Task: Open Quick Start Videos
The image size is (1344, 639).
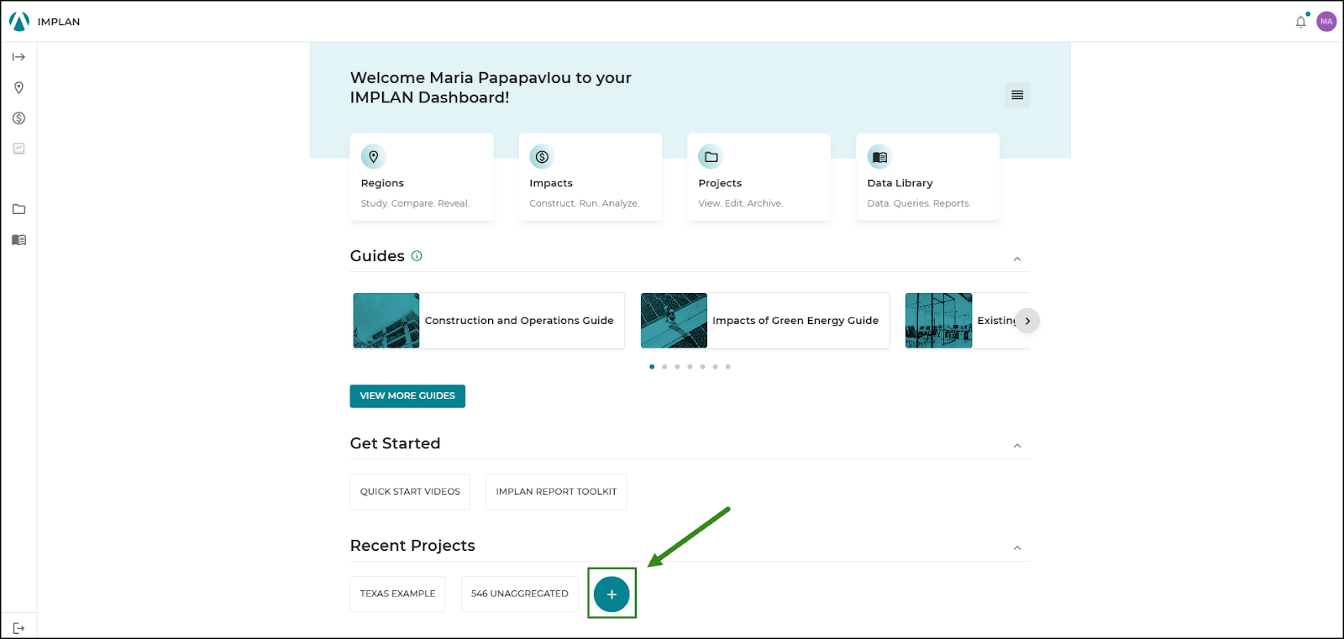Action: pos(410,492)
